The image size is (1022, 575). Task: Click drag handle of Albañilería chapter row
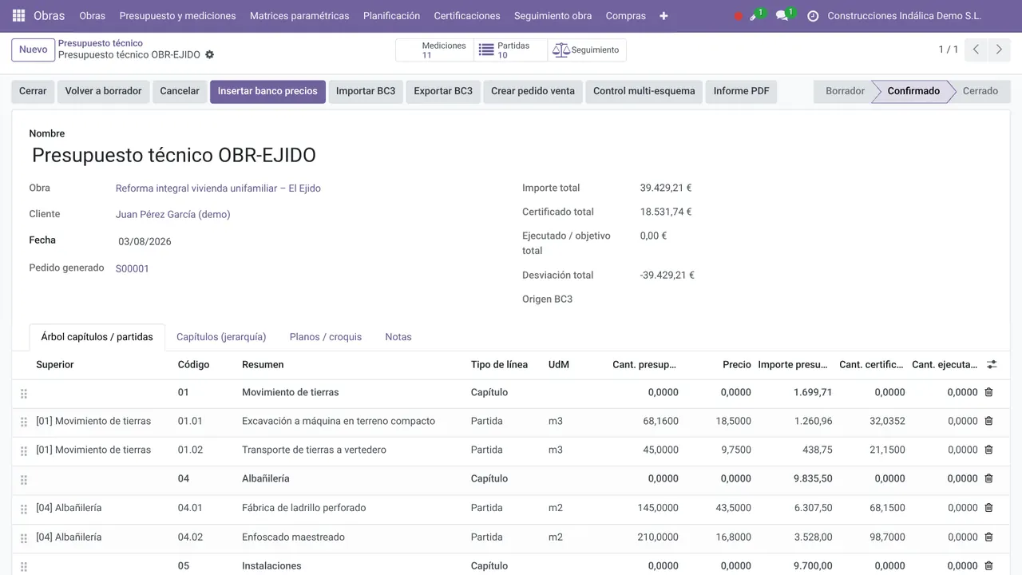[24, 480]
